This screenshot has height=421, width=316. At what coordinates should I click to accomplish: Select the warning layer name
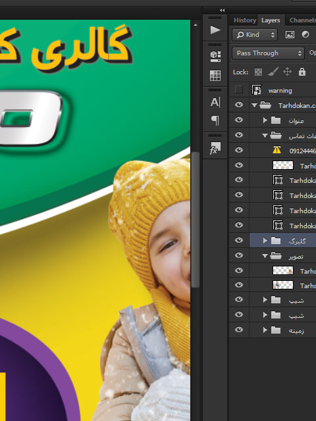click(x=280, y=91)
